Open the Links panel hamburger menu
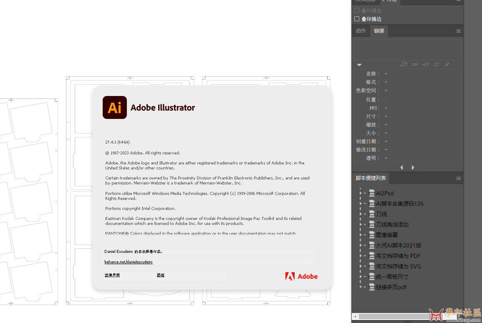 click(x=458, y=31)
